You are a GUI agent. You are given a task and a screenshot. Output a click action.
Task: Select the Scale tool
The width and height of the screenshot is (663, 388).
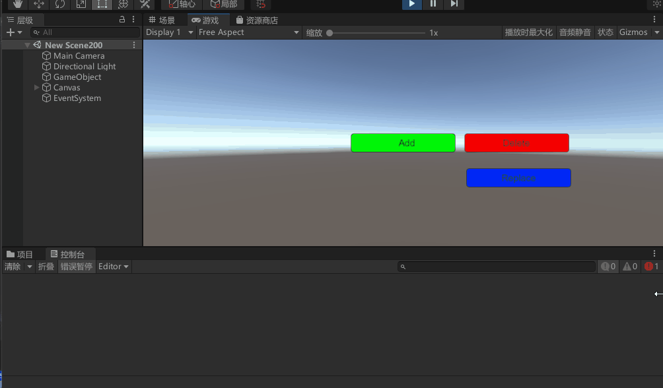click(81, 4)
